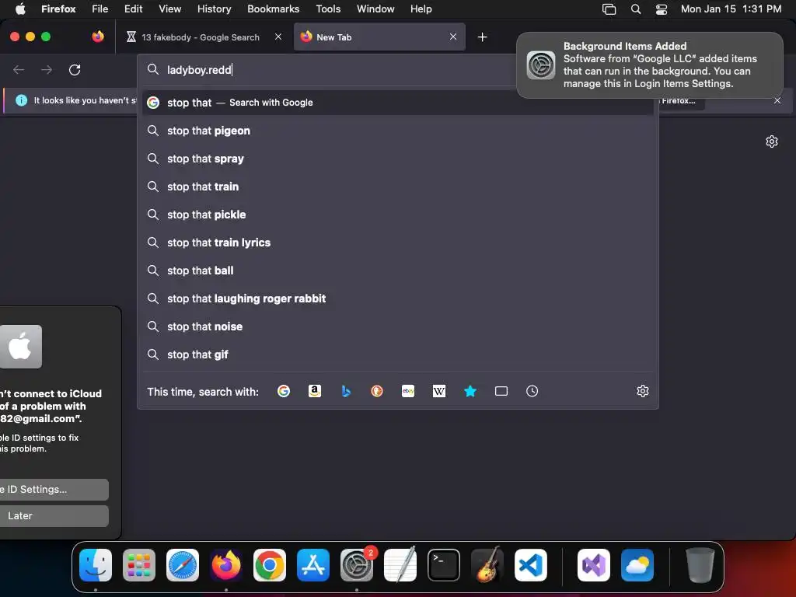Open the Background Items Added notification
The height and width of the screenshot is (597, 796).
click(650, 65)
